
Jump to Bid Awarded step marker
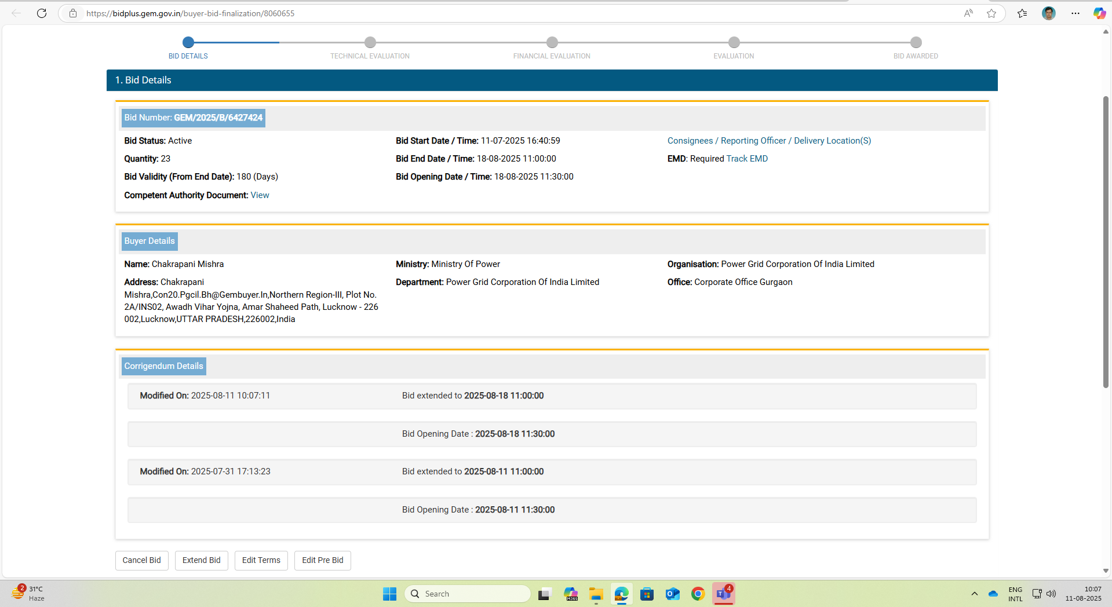pos(916,42)
